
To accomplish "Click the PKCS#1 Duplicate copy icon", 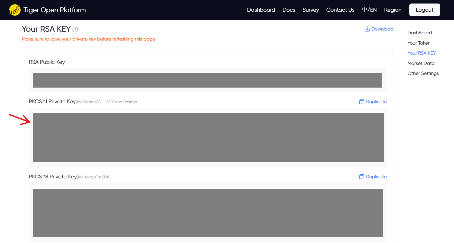I will point(362,102).
